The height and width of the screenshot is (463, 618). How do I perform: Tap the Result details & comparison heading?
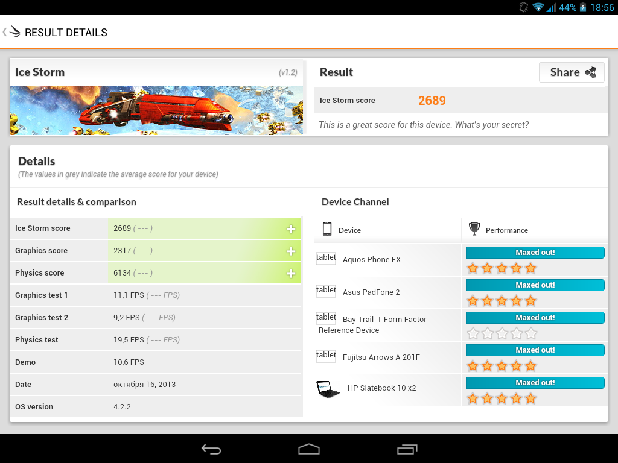[77, 202]
